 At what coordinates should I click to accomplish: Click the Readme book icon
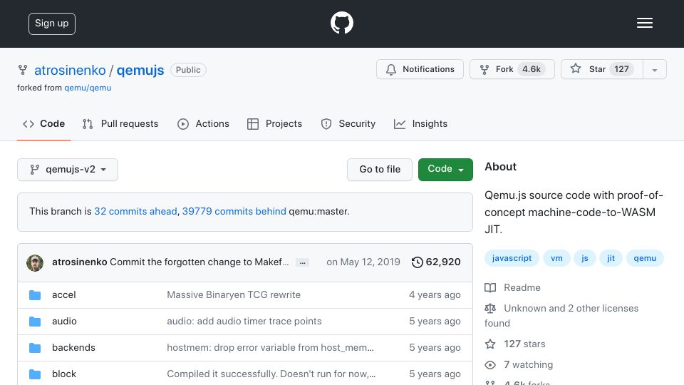pyautogui.click(x=490, y=287)
